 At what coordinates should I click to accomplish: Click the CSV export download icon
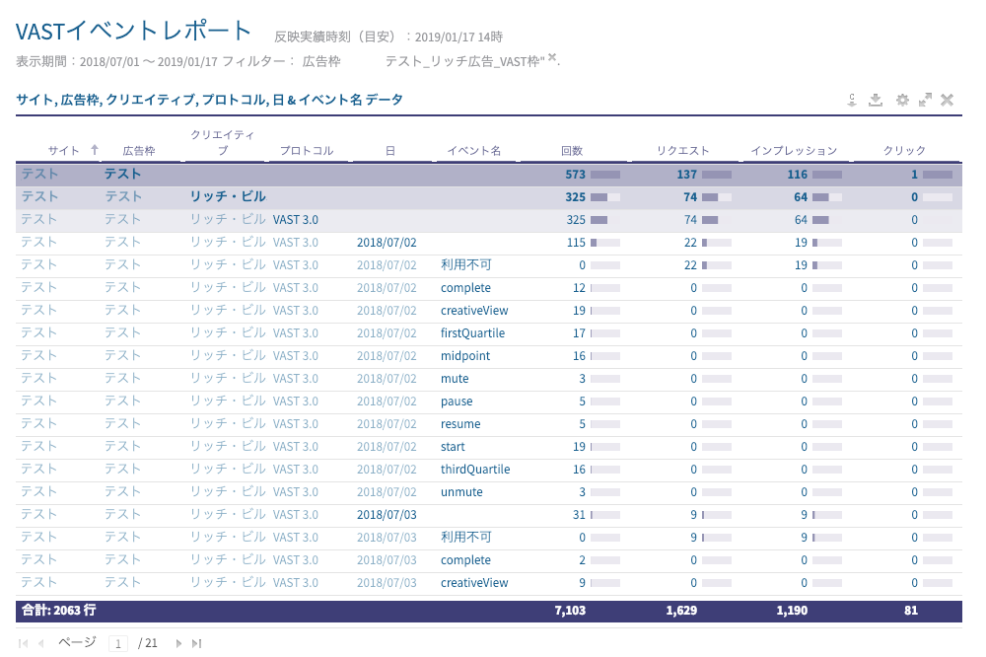pos(852,100)
